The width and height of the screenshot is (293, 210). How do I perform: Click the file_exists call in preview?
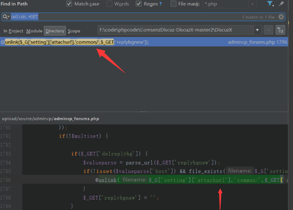pos(206,171)
